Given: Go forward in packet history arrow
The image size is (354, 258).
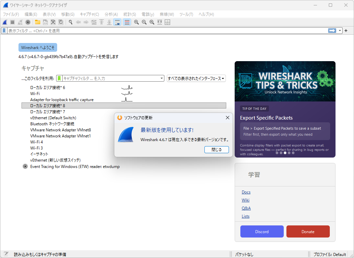Looking at the screenshot, I should tap(86, 22).
